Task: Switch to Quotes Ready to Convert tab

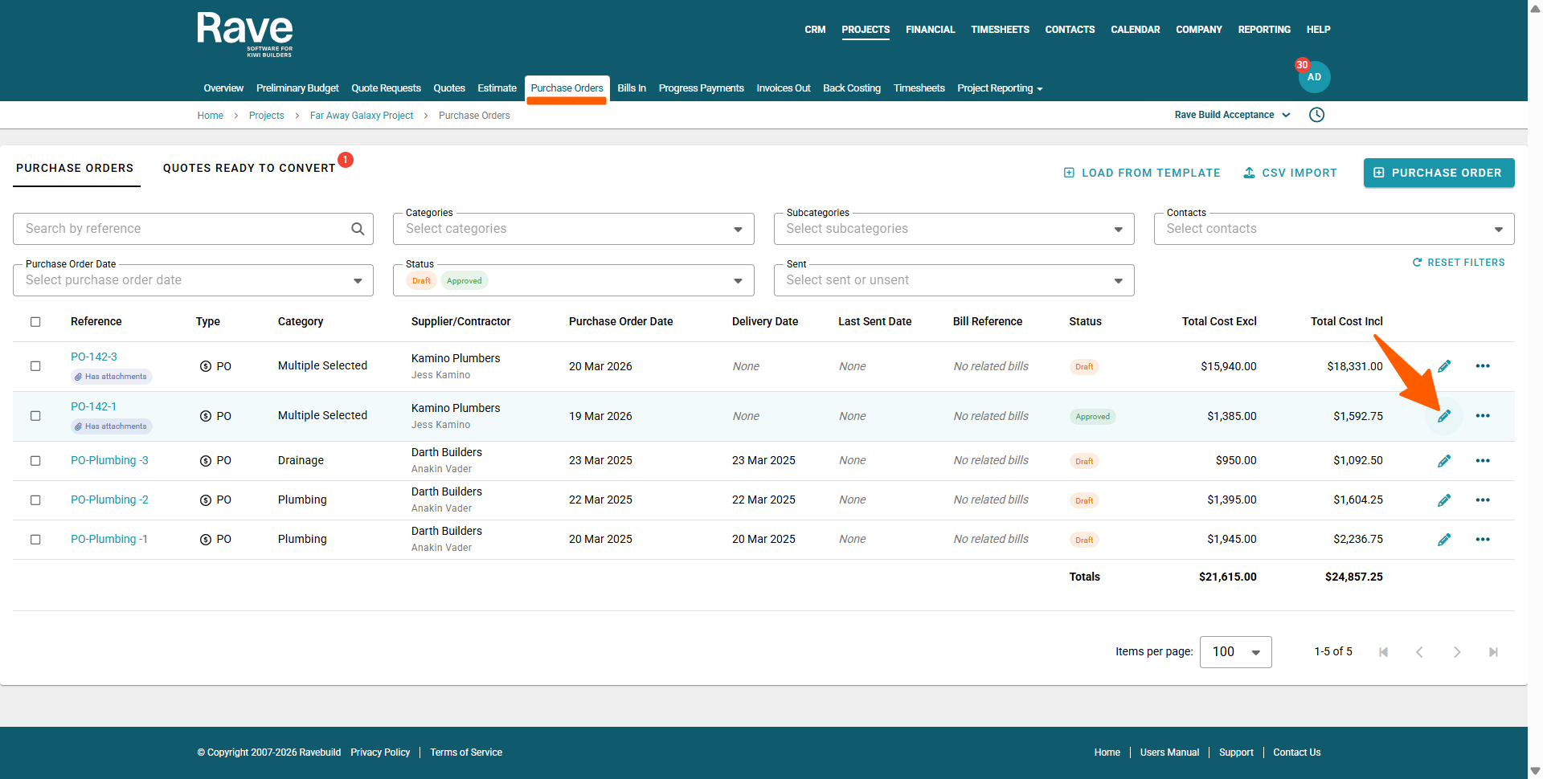Action: pos(249,168)
